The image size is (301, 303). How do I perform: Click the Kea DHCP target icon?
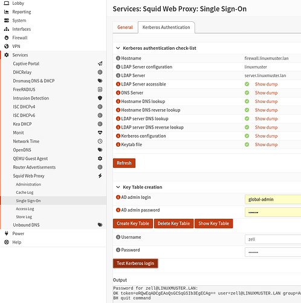pyautogui.click(x=100, y=124)
